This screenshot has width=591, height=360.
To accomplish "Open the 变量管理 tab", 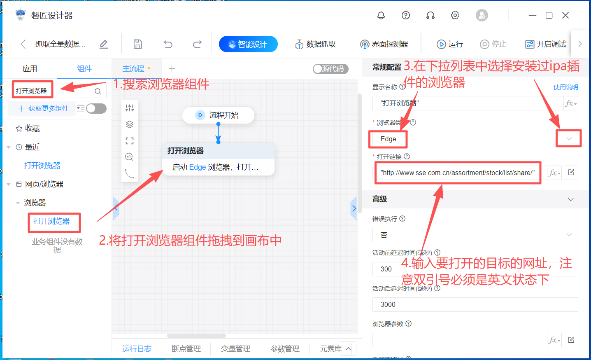I will [x=235, y=349].
